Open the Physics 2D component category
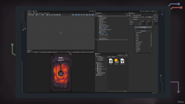The height and width of the screenshot is (104, 185). (143, 45)
